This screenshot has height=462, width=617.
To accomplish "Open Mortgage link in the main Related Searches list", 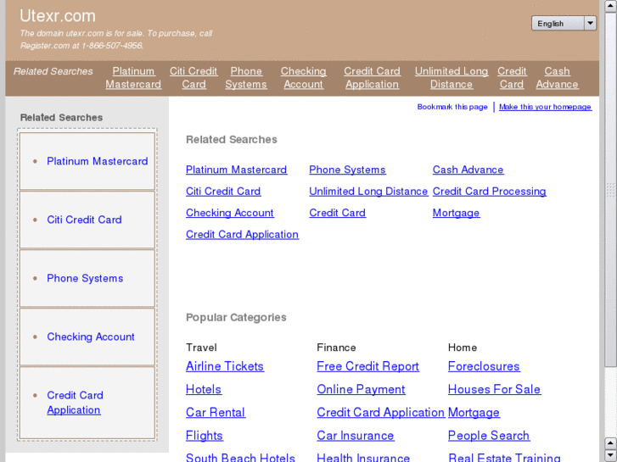I will 456,213.
